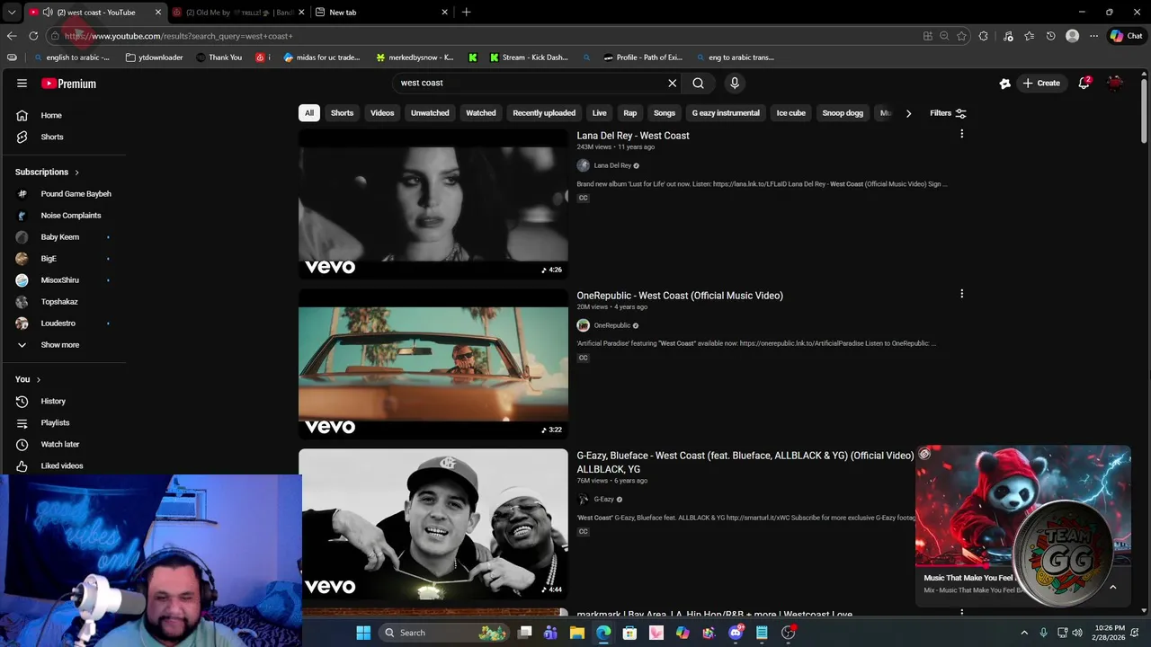Open Lana Del Rey West Coast thumbnail
This screenshot has width=1151, height=647.
tap(433, 204)
